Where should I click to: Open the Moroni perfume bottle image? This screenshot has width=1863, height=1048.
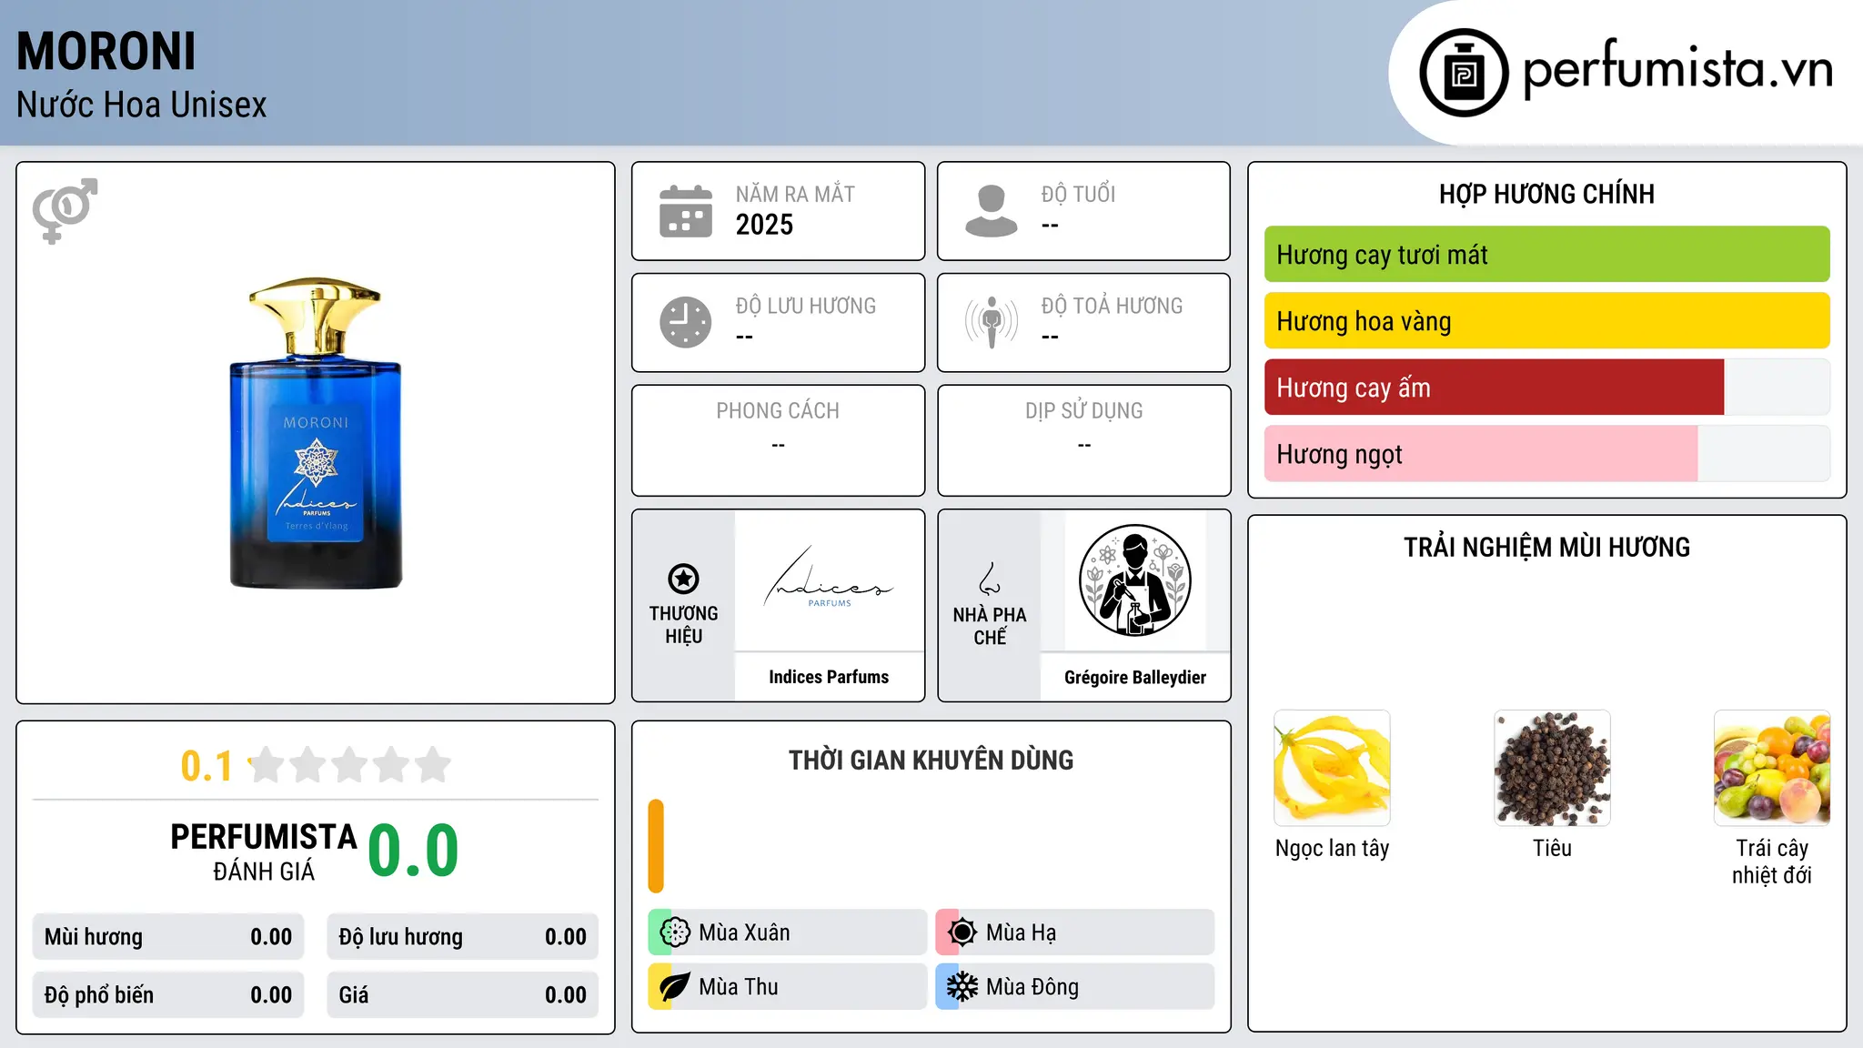coord(316,433)
